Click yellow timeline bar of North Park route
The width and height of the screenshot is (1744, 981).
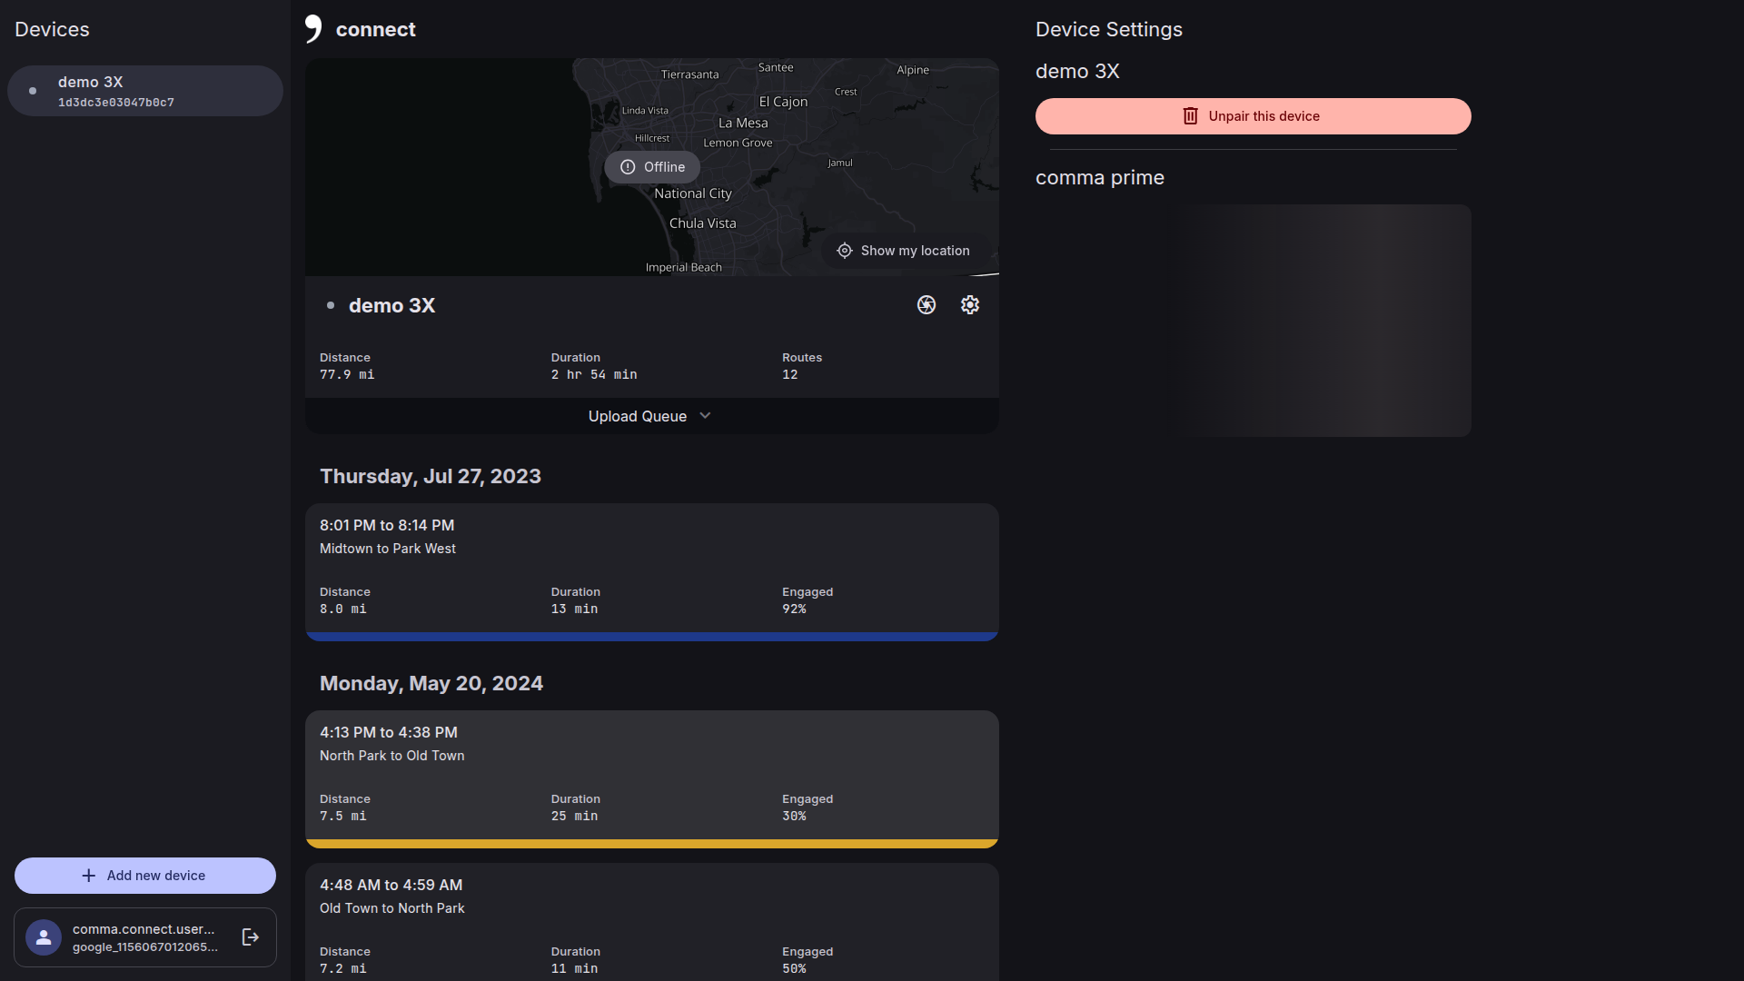click(651, 844)
